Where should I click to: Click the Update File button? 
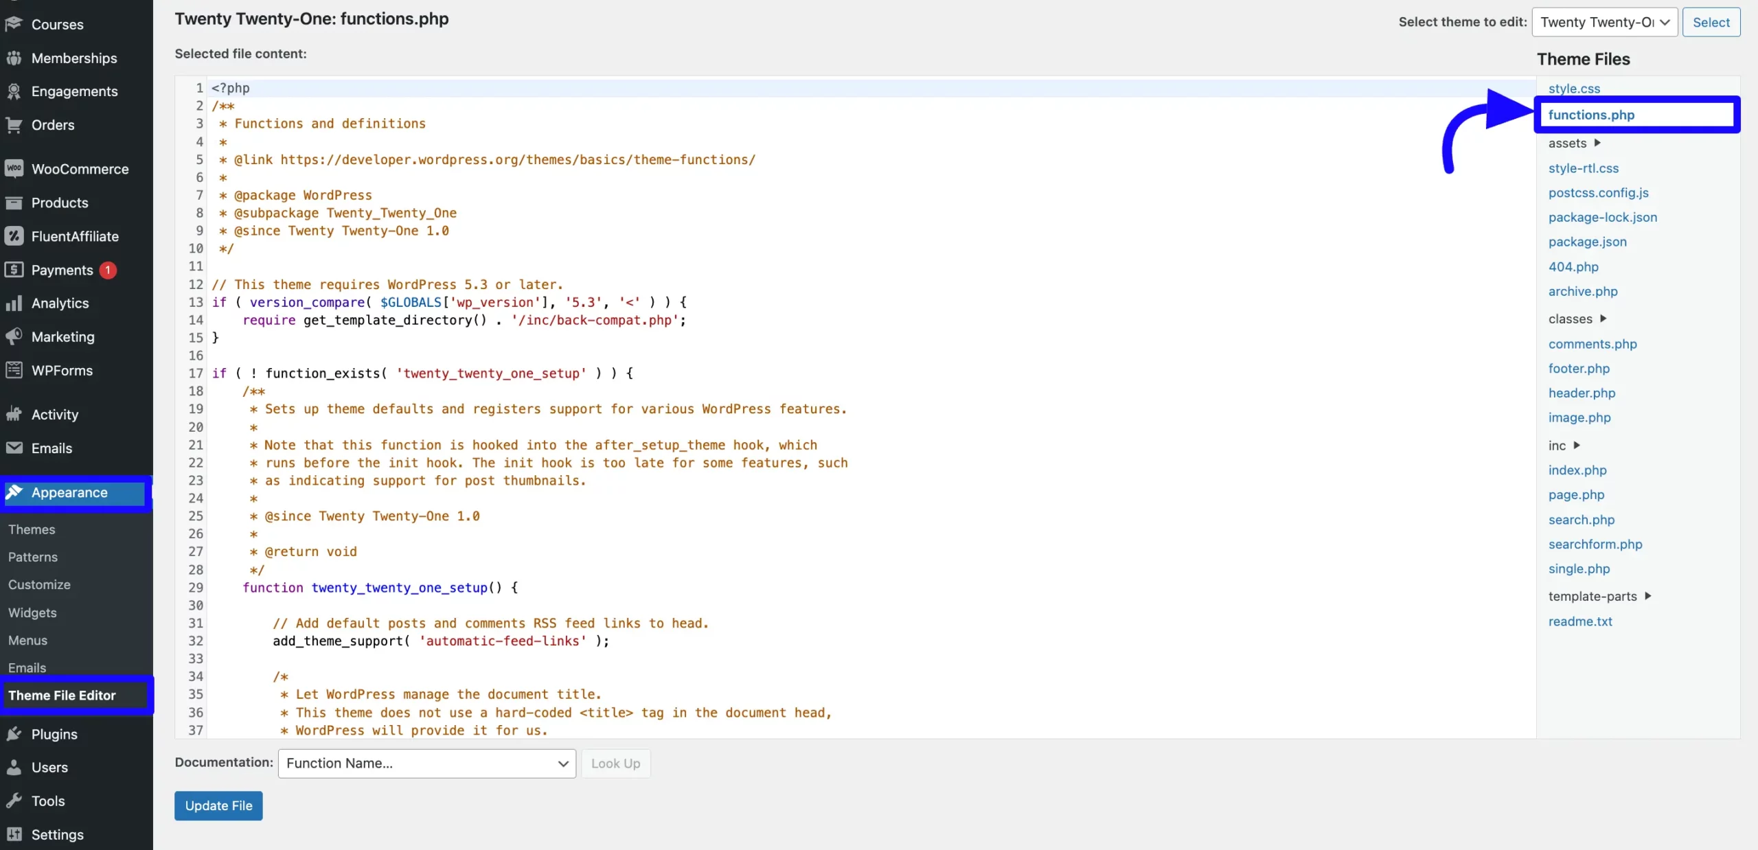(x=218, y=805)
